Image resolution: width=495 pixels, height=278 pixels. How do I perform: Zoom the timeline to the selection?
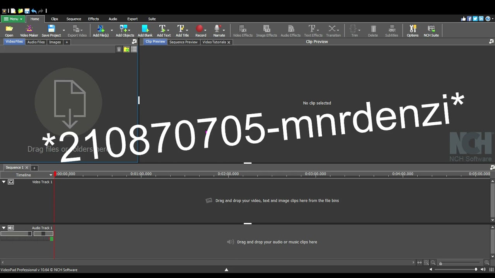(426, 263)
